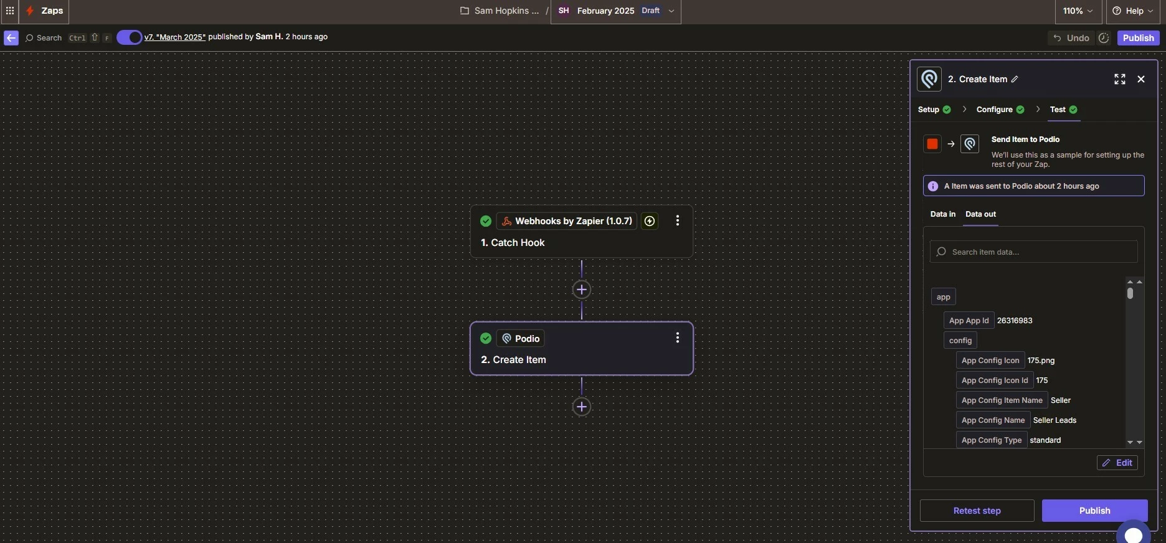Close the Create Item panel

(x=1141, y=79)
